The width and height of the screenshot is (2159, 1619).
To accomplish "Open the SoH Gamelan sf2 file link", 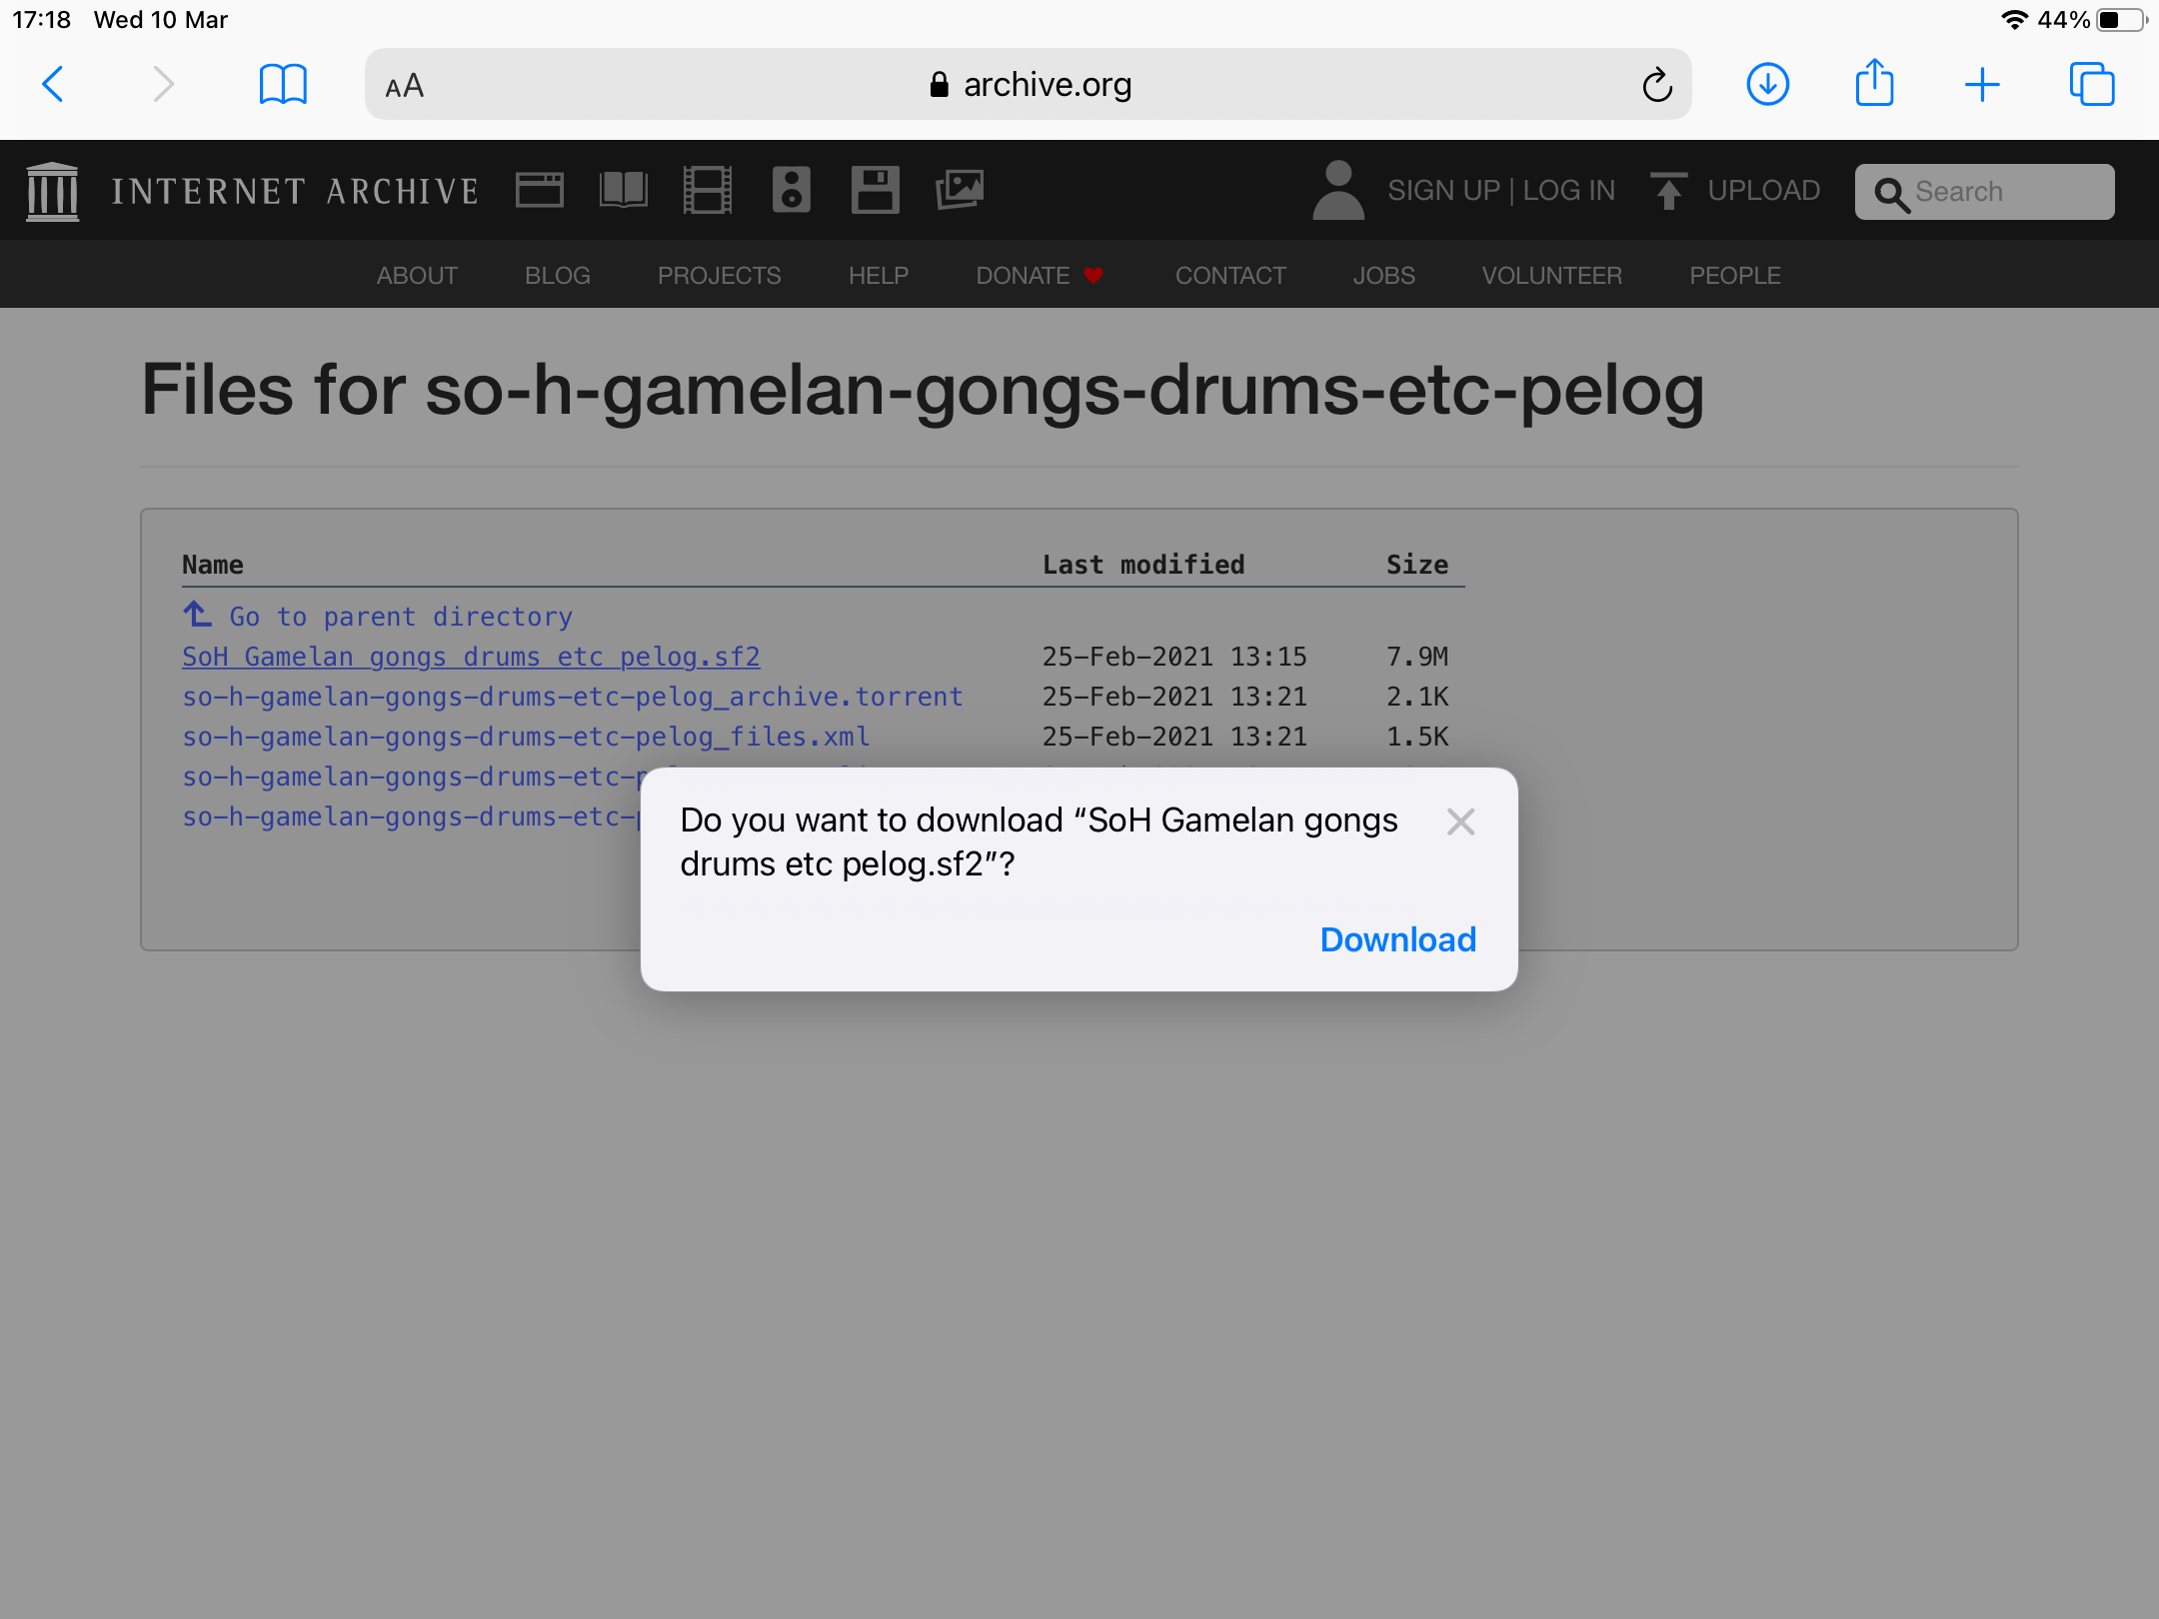I will click(471, 657).
